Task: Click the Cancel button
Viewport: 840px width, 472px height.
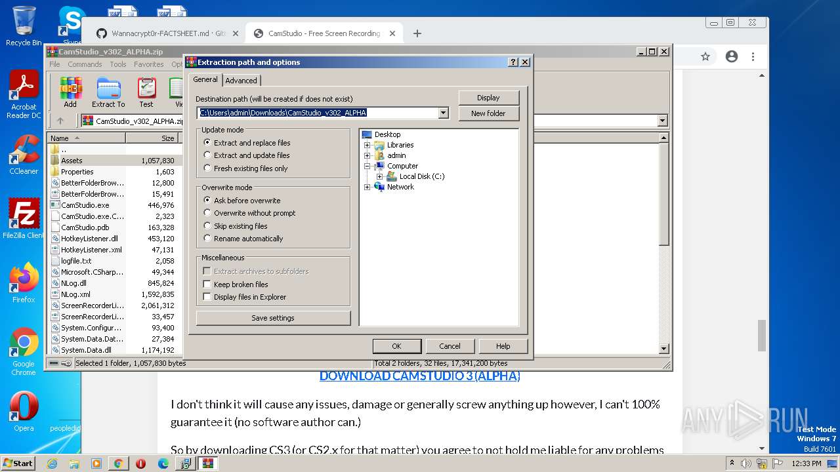Action: point(450,346)
